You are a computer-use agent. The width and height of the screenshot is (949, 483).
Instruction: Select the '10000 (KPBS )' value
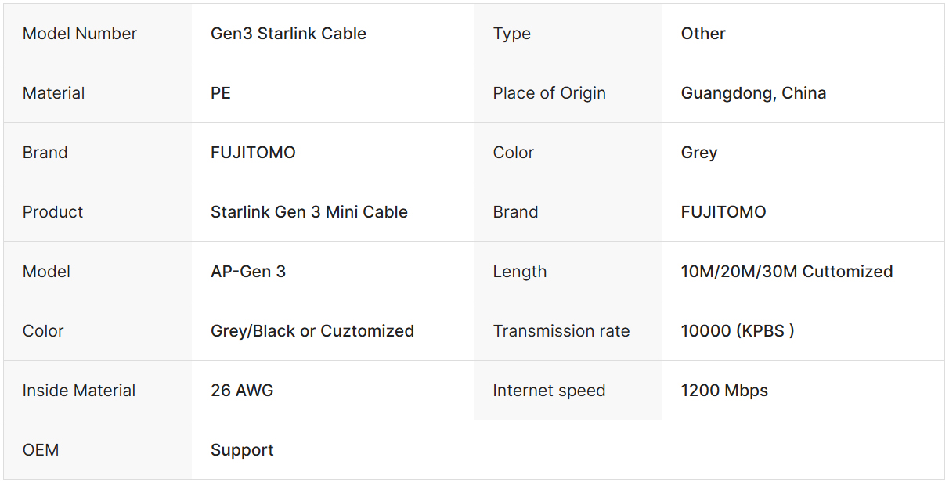pos(737,331)
